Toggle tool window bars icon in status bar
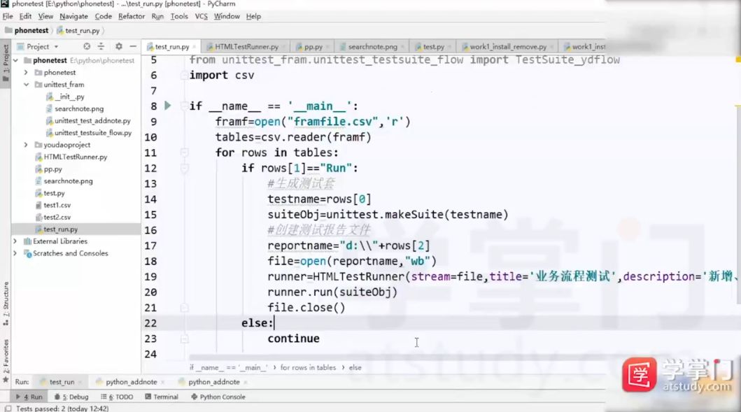The image size is (741, 412). pyautogui.click(x=6, y=408)
